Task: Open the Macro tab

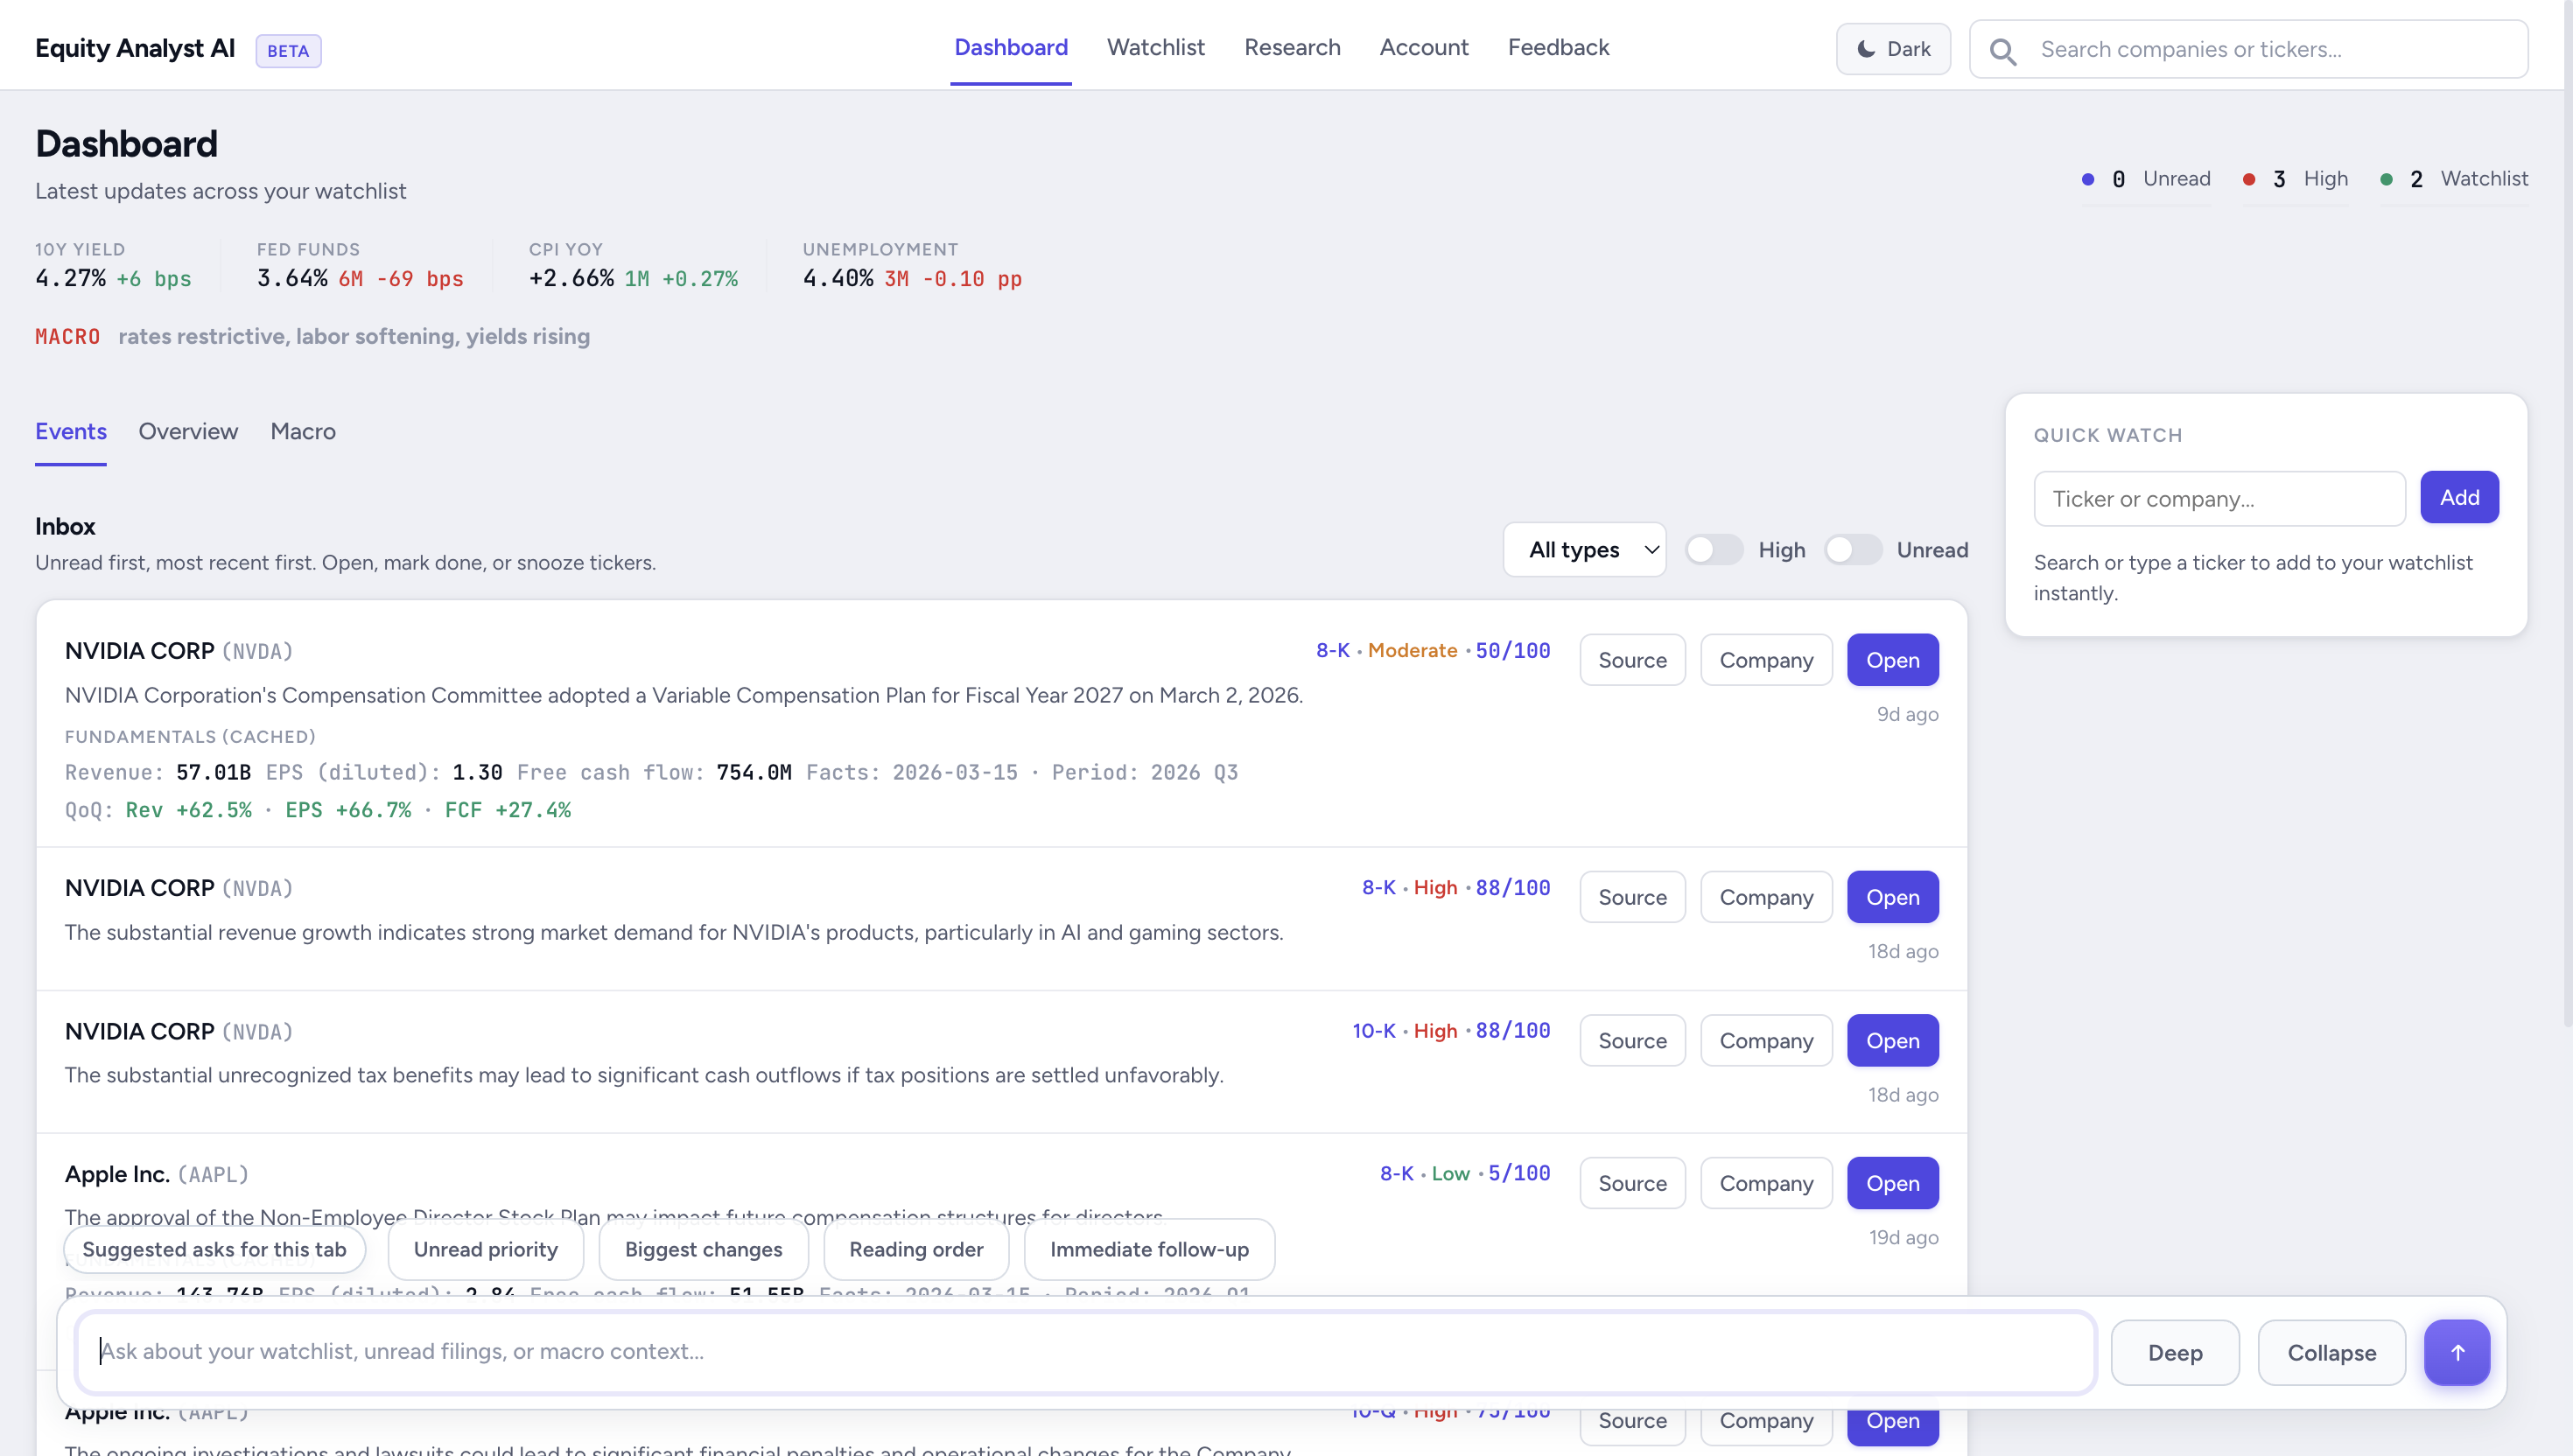Action: [302, 432]
